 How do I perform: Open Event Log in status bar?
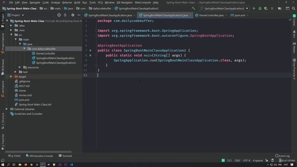click(x=283, y=156)
